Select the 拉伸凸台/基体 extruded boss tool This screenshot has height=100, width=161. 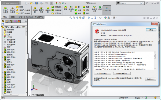(x=5, y=10)
